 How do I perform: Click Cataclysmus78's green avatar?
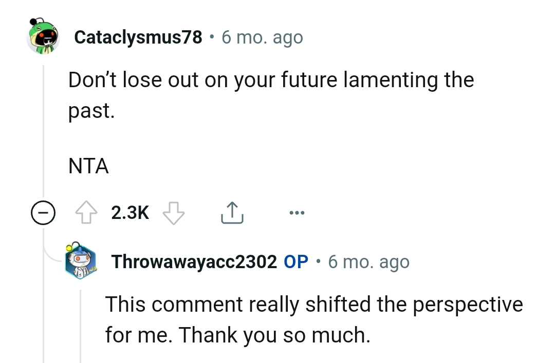click(44, 37)
